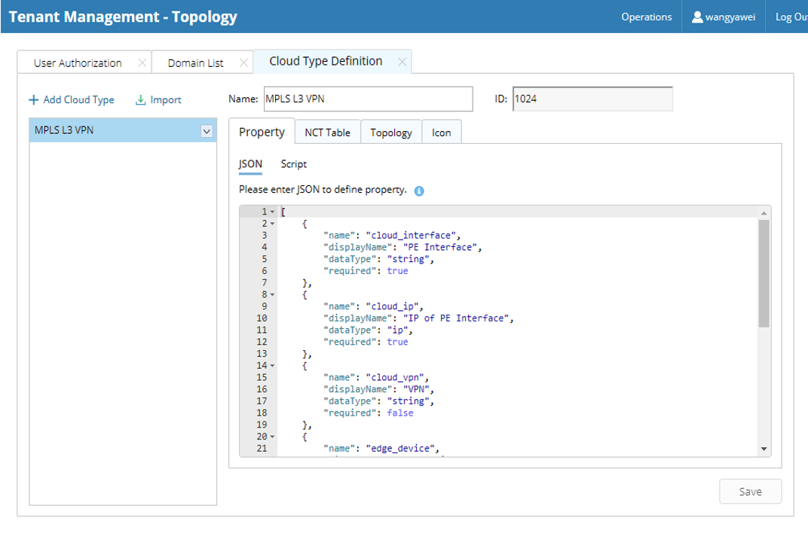Click the Add Cloud Type plus icon
Image resolution: width=808 pixels, height=536 pixels.
coord(33,100)
